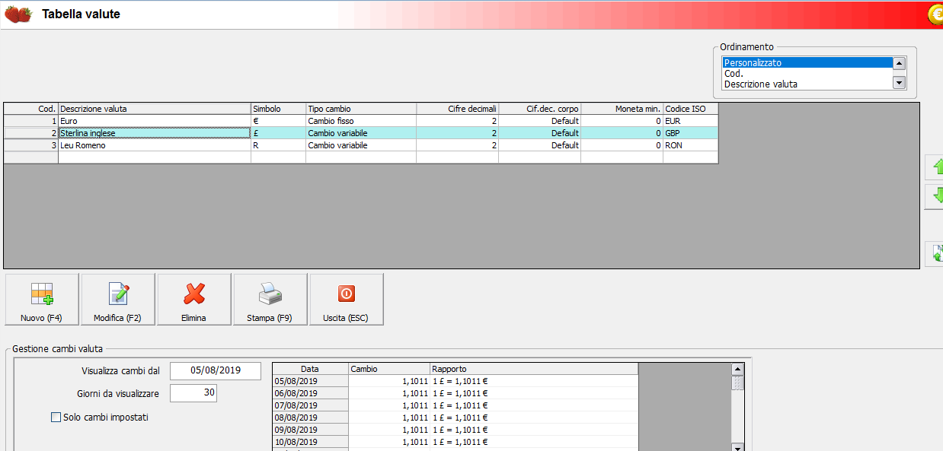Viewport: 943px width, 451px height.
Task: Click the Cif.dec. corpo column header
Action: click(540, 109)
